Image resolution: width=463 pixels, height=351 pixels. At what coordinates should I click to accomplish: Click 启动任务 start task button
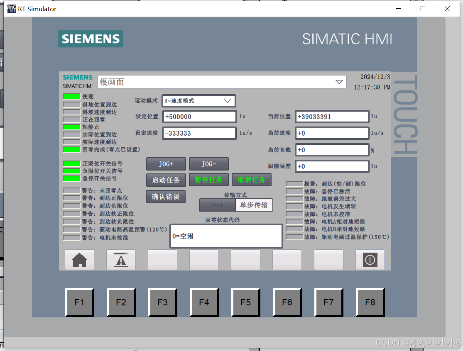pyautogui.click(x=166, y=180)
